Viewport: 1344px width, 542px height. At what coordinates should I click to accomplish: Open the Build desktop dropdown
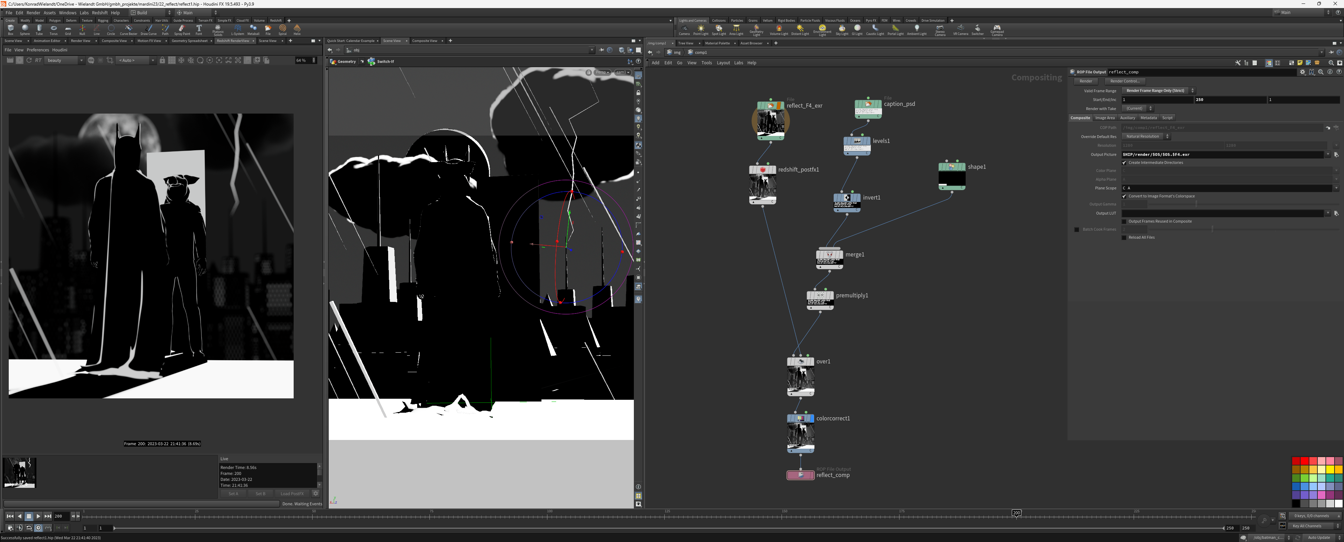pyautogui.click(x=151, y=13)
